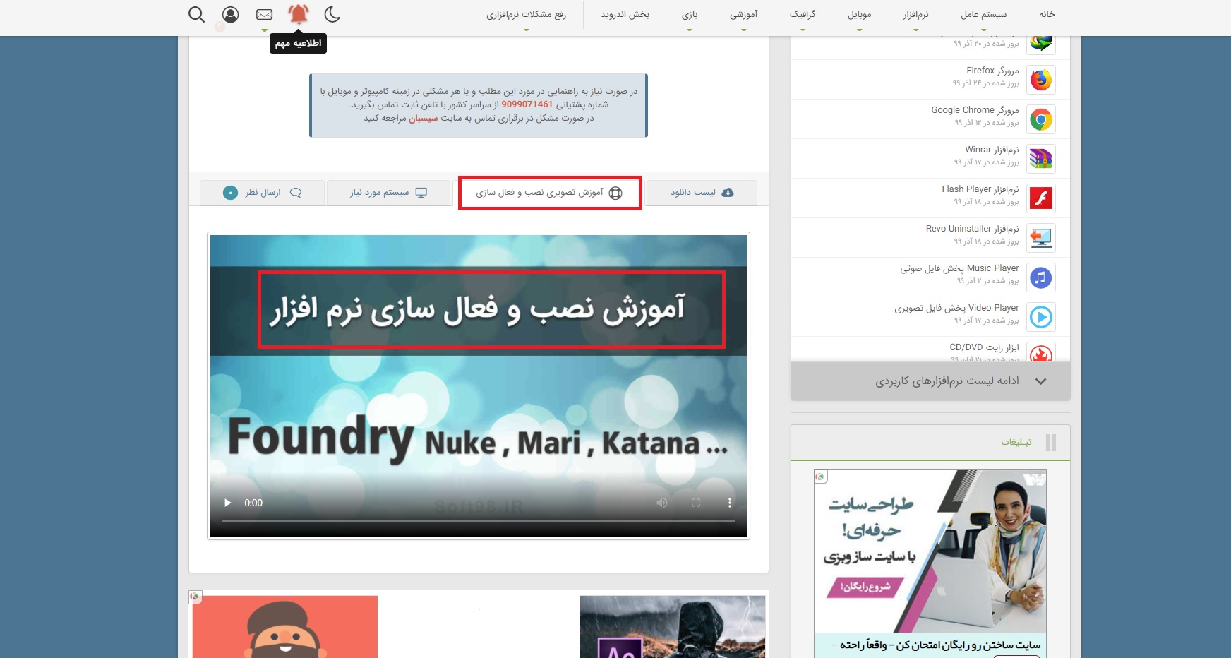Viewport: 1231px width, 658px height.
Task: Click support phone number 9099071461
Action: tap(527, 104)
